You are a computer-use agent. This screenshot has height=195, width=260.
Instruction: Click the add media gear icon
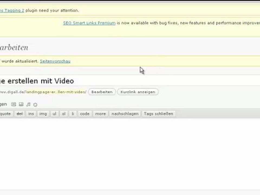click(x=35, y=105)
